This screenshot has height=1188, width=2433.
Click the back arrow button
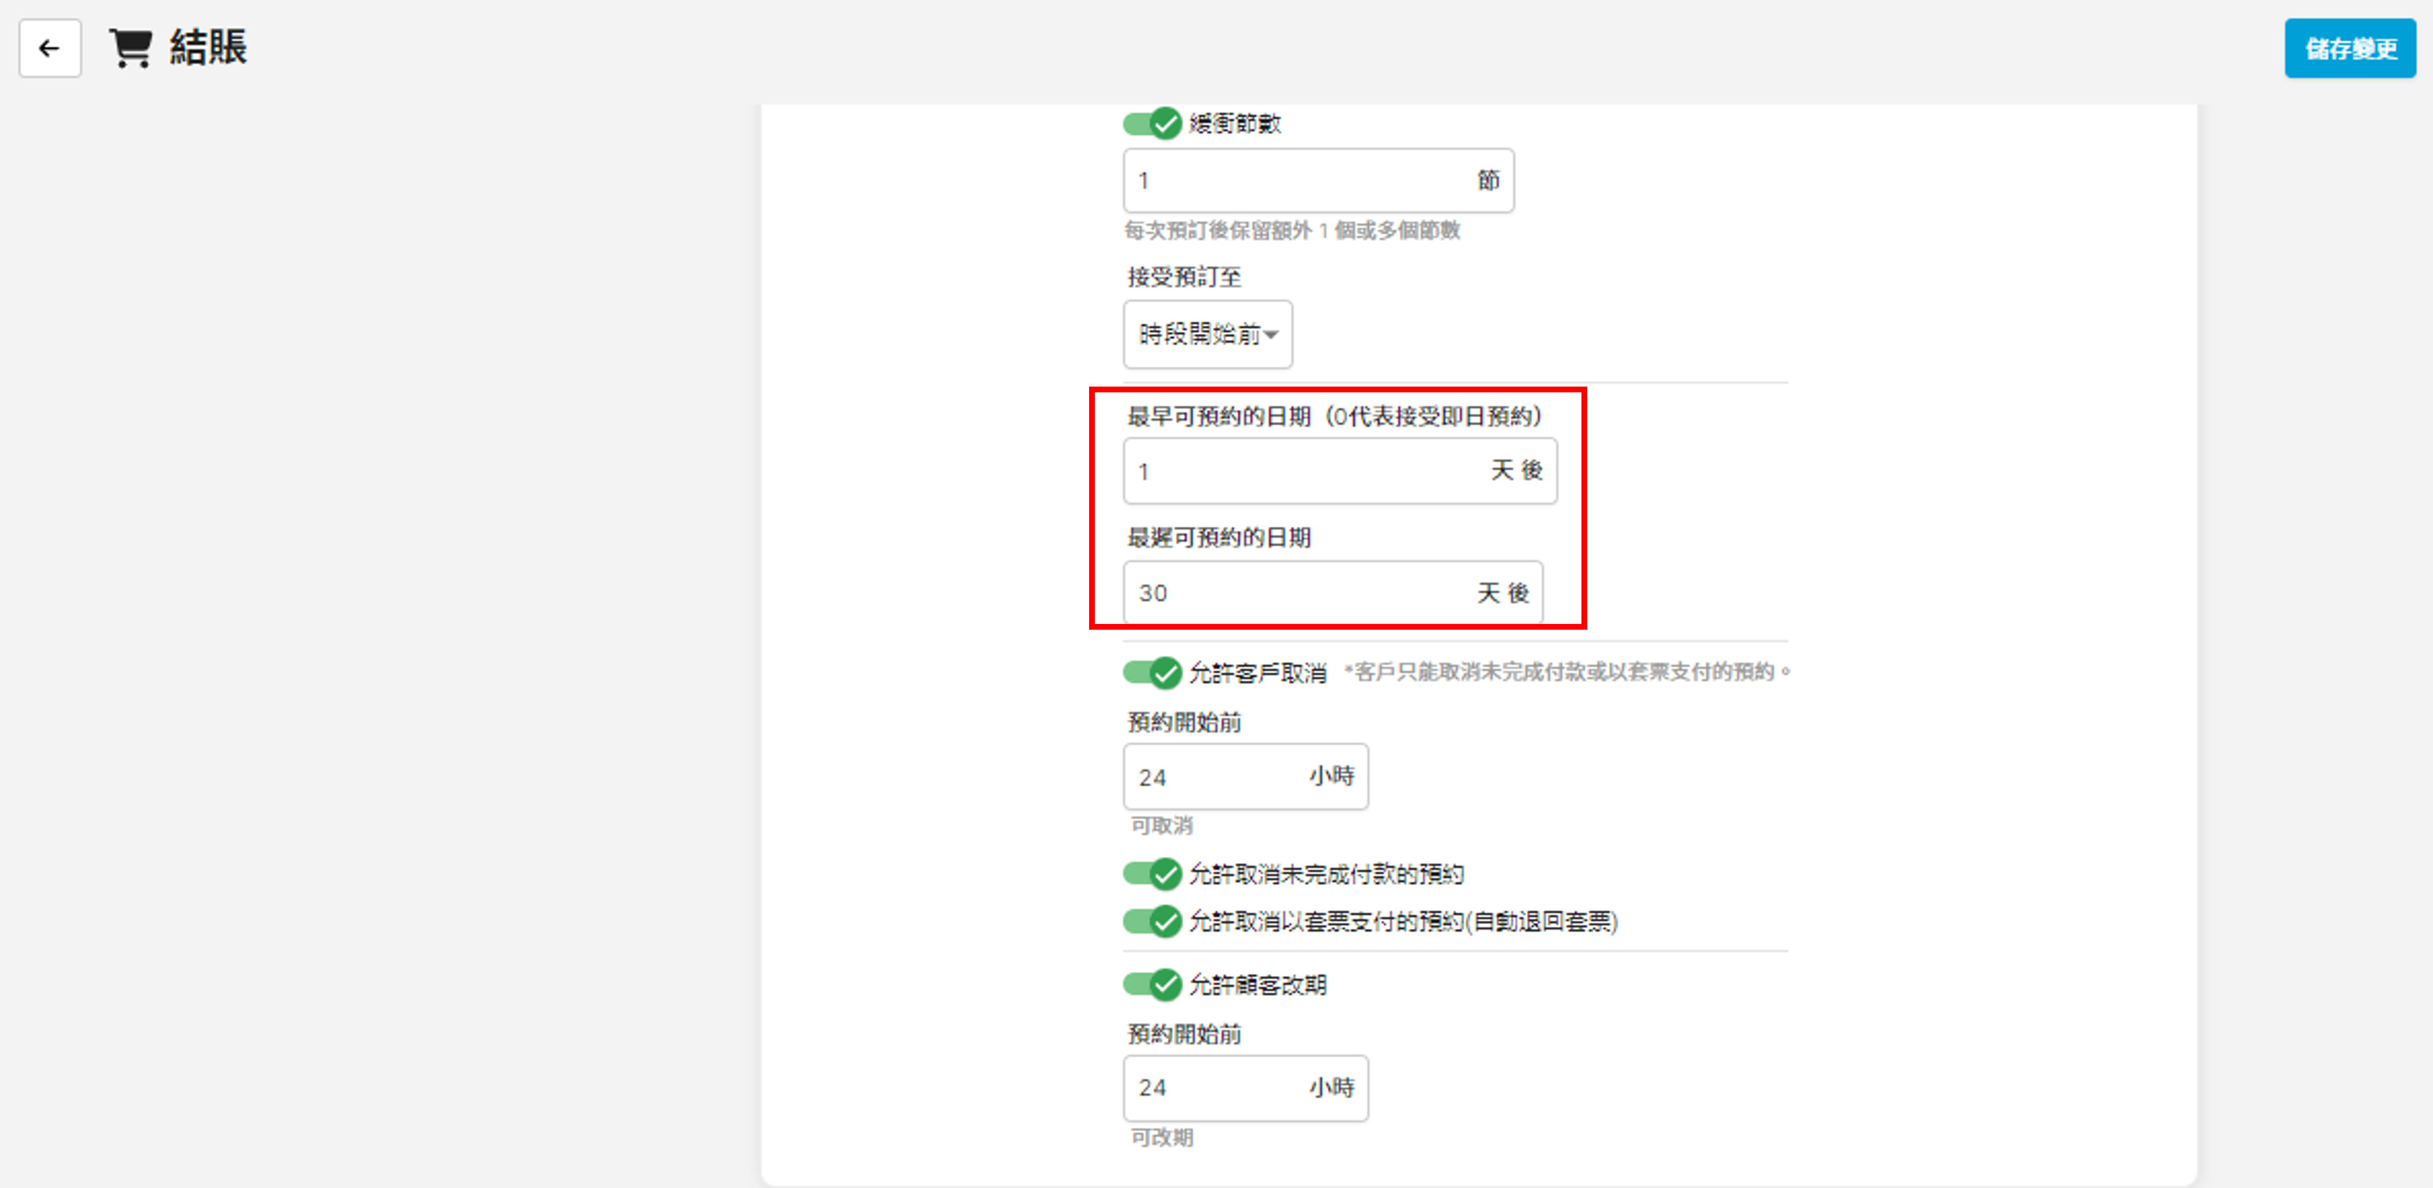click(49, 48)
